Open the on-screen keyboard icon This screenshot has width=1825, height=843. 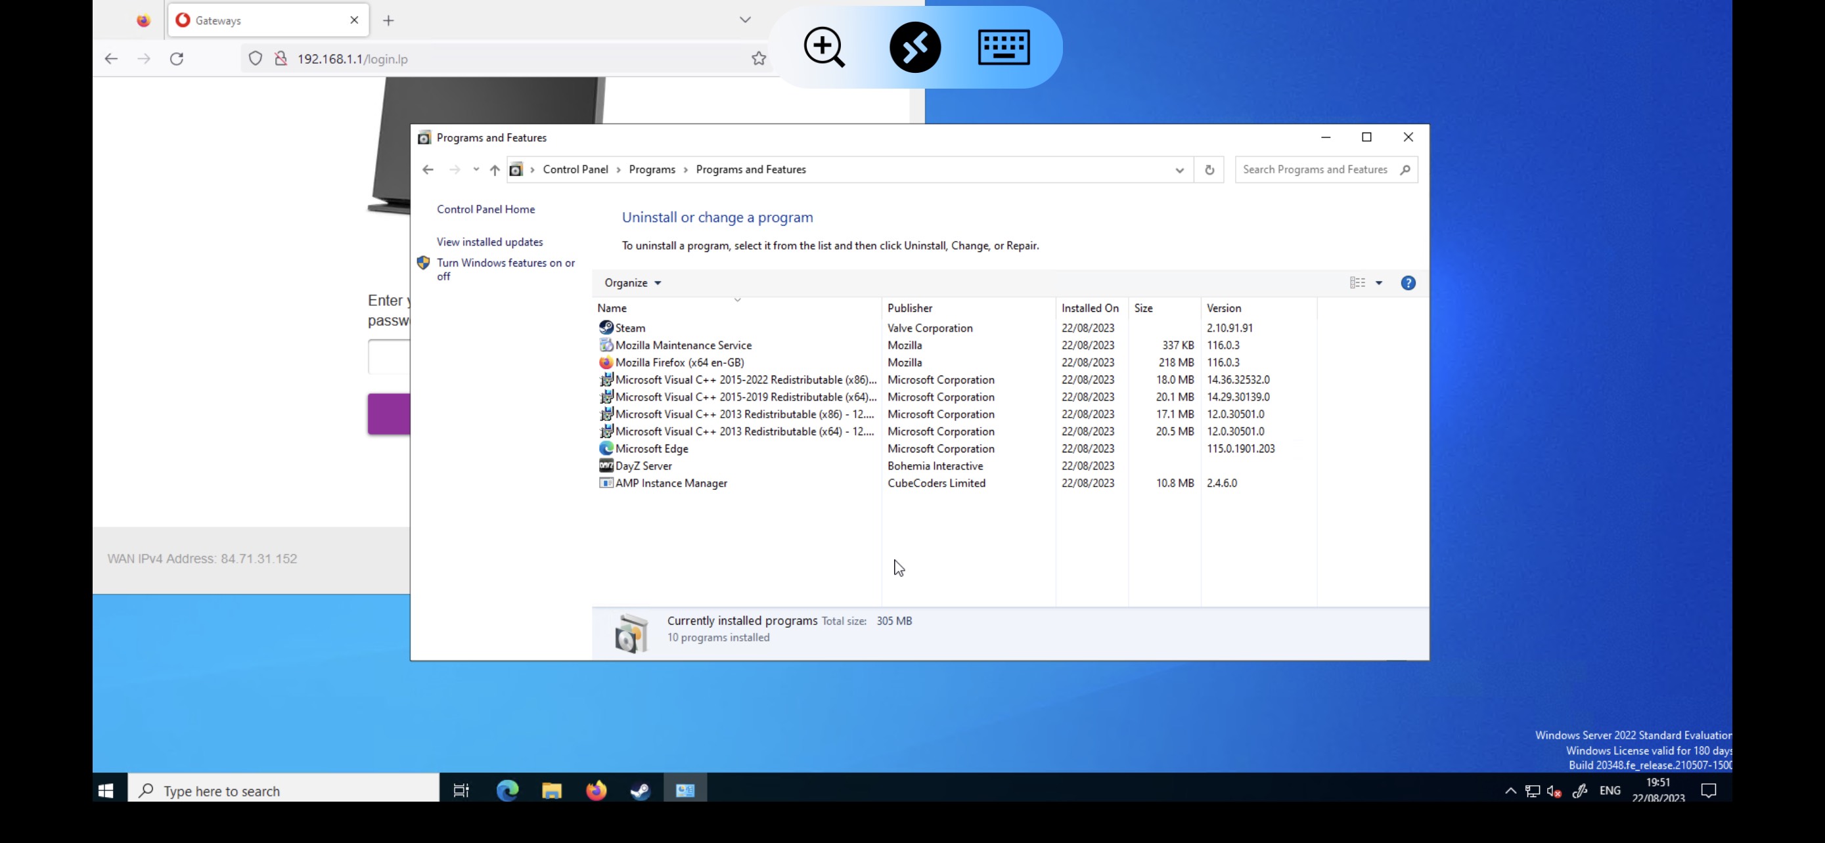pos(1003,47)
